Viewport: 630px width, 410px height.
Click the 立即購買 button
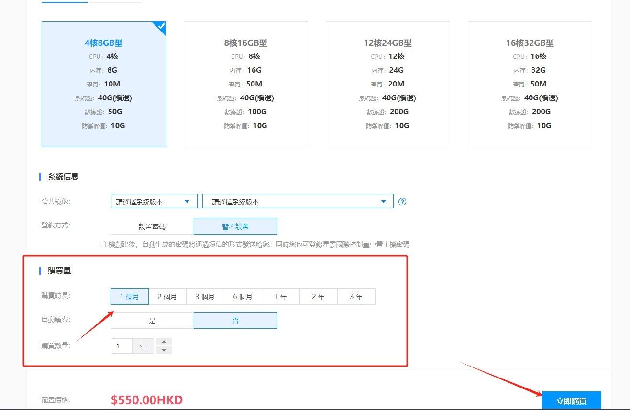(x=572, y=400)
